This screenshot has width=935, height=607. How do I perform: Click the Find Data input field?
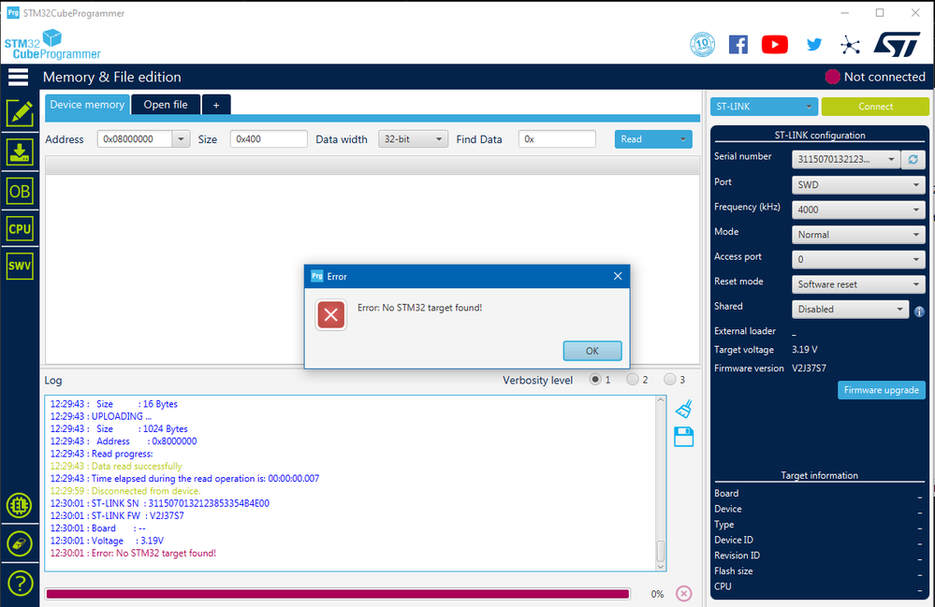(x=557, y=139)
